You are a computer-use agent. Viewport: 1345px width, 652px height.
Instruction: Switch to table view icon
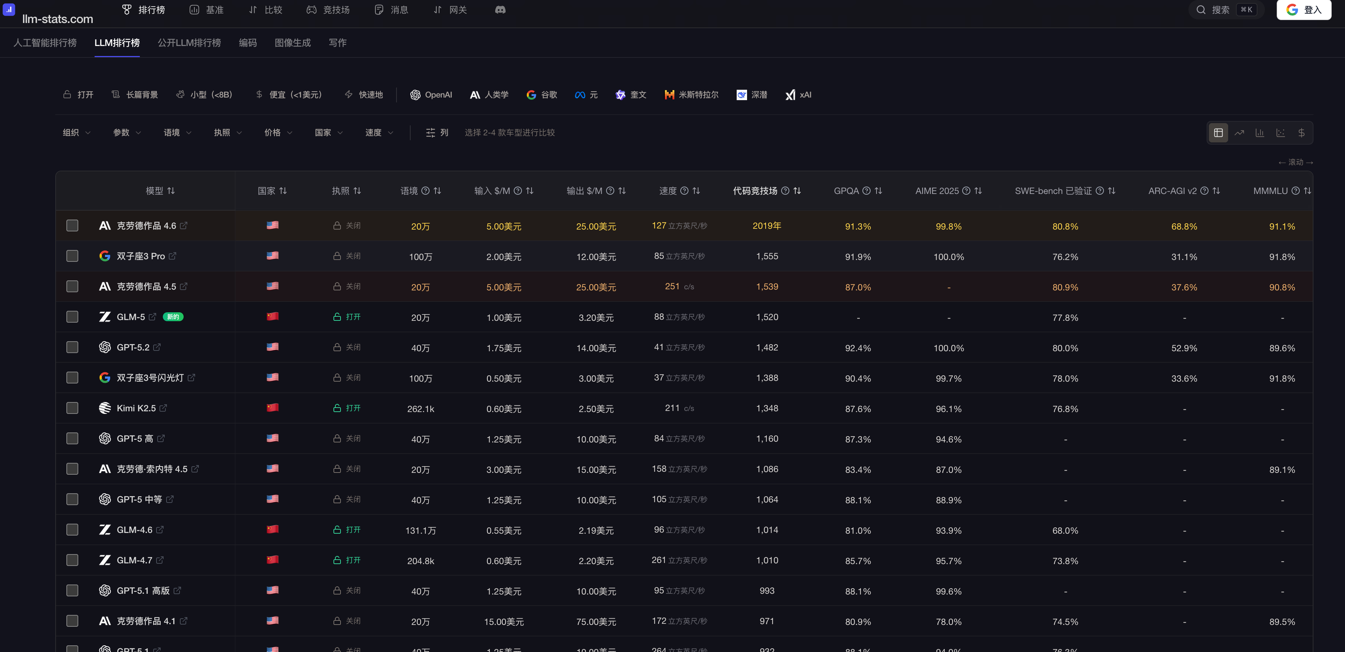[x=1218, y=133]
